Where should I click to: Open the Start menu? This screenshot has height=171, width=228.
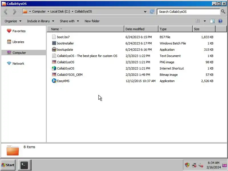click(x=8, y=165)
